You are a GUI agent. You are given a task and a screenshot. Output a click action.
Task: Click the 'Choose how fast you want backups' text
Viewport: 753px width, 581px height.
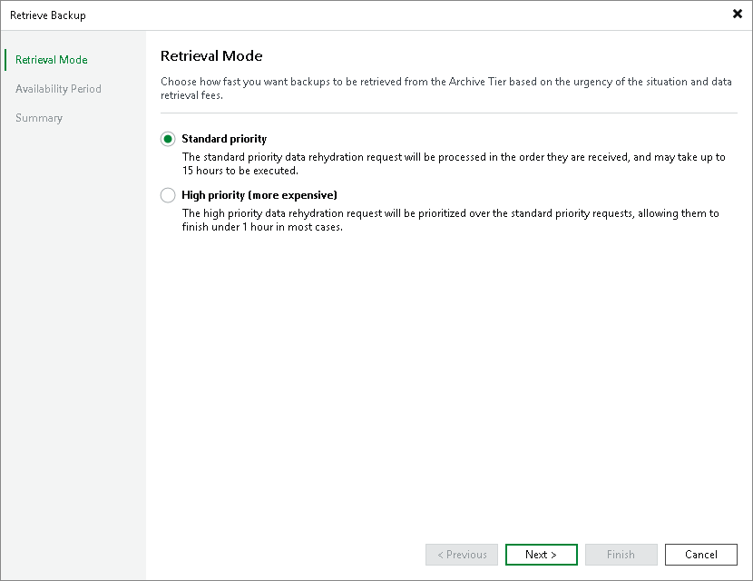(446, 88)
